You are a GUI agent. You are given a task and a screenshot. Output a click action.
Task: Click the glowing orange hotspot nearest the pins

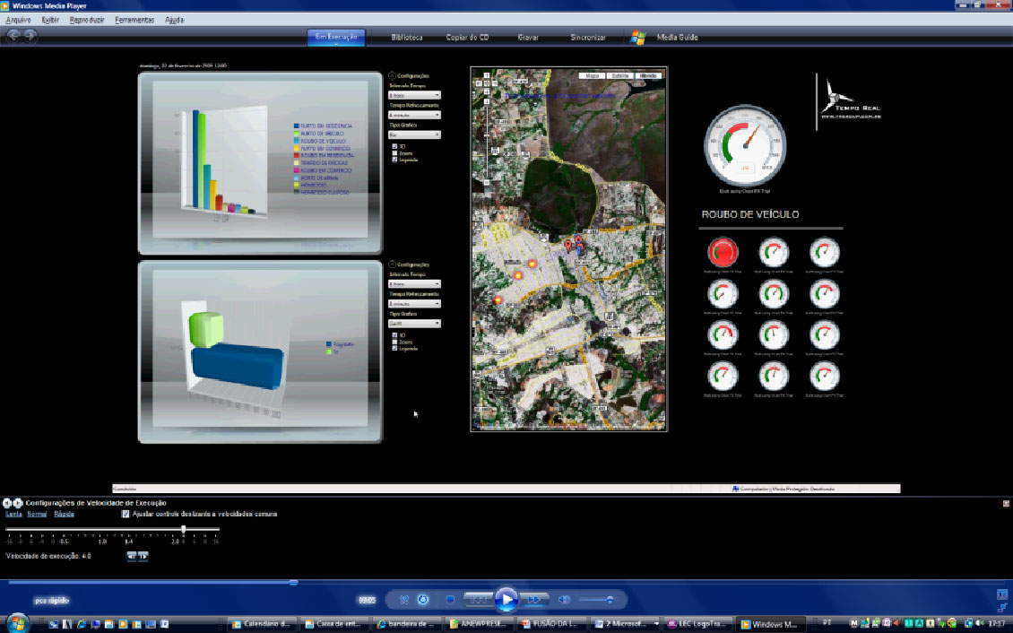pyautogui.click(x=532, y=264)
